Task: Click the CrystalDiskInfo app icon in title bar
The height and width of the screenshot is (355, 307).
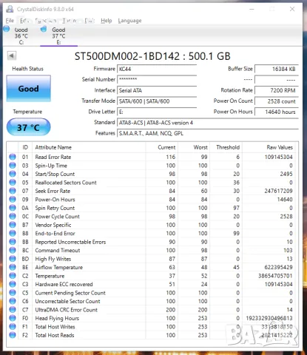Action: point(10,9)
